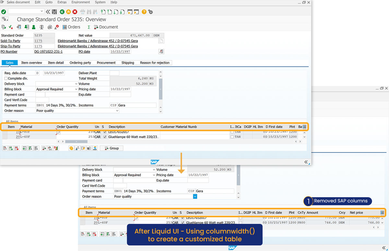389x251 pixels.
Task: Click the yellow Exit up-arrow icon
Action: [x=68, y=12]
